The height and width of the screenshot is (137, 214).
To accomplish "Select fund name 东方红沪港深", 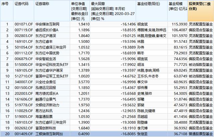I will pos(45,36).
